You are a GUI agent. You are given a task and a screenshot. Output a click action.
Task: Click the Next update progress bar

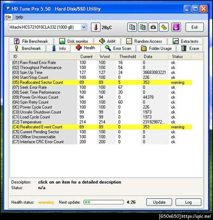point(104,202)
